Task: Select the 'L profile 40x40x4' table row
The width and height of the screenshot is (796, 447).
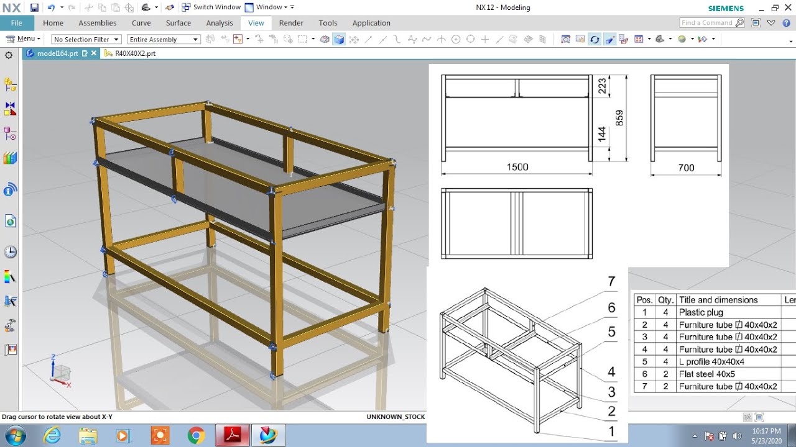Action: pyautogui.click(x=715, y=361)
